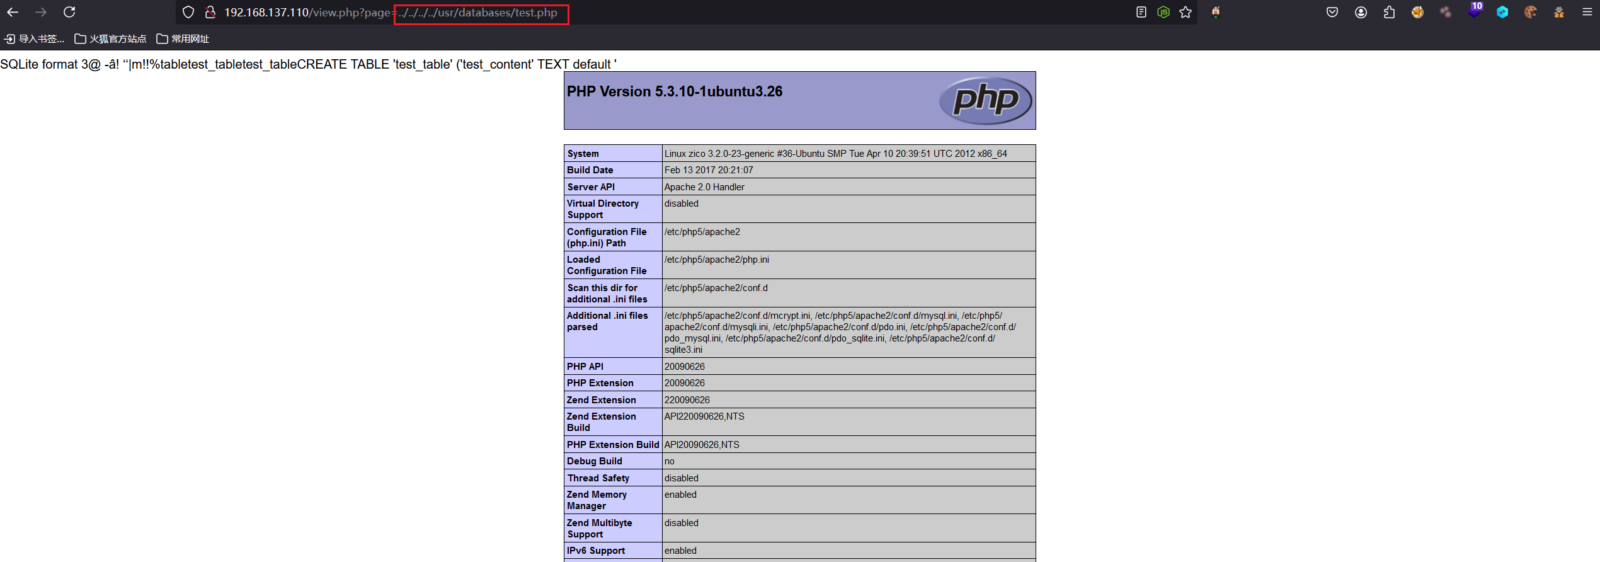The height and width of the screenshot is (562, 1600).
Task: Bookmark this page with the star
Action: coord(1186,12)
